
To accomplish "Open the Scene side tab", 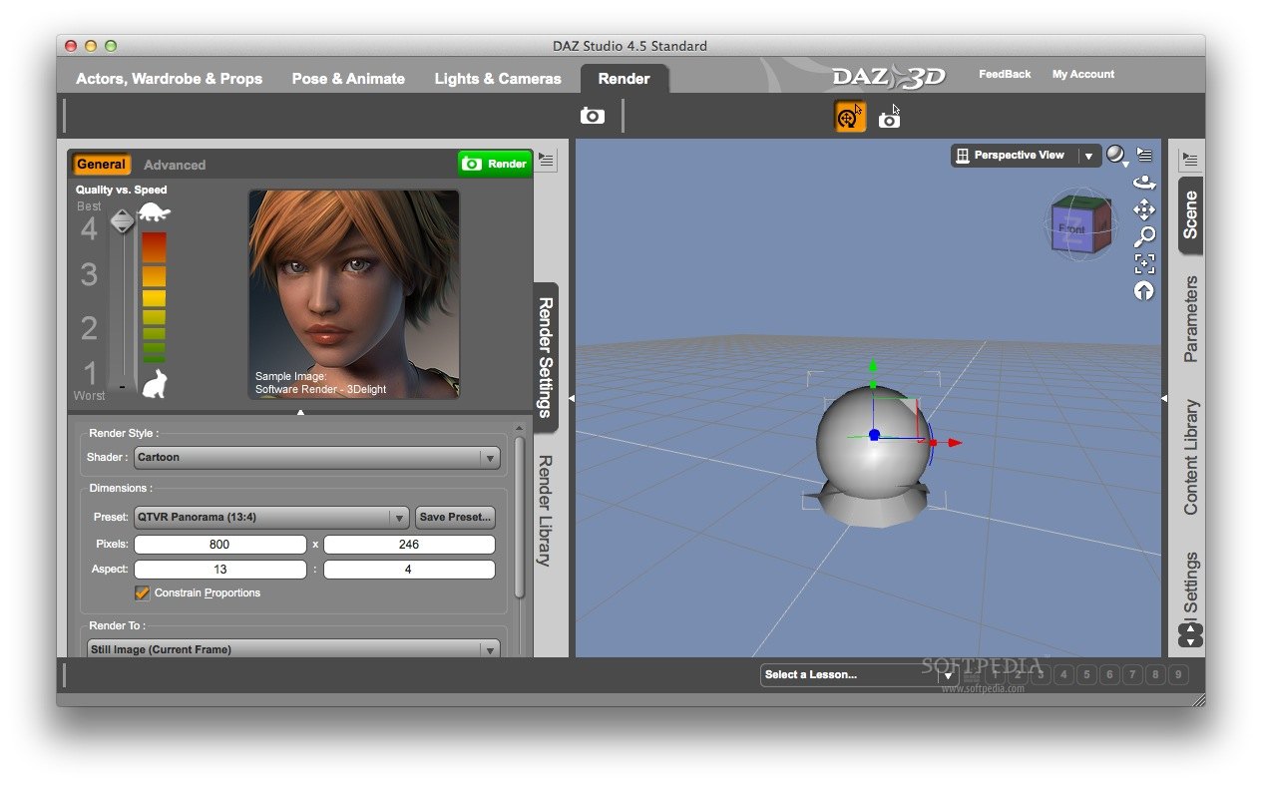I will [1190, 214].
